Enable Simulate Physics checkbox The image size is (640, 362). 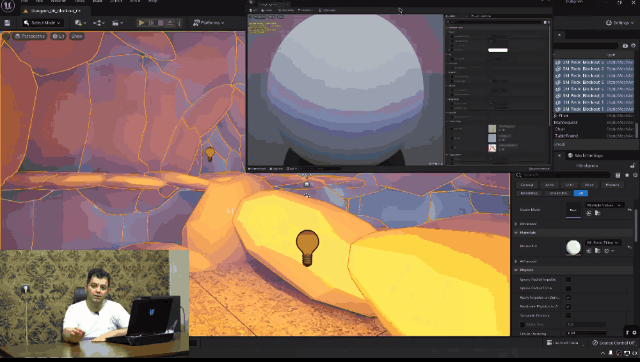tap(568, 315)
